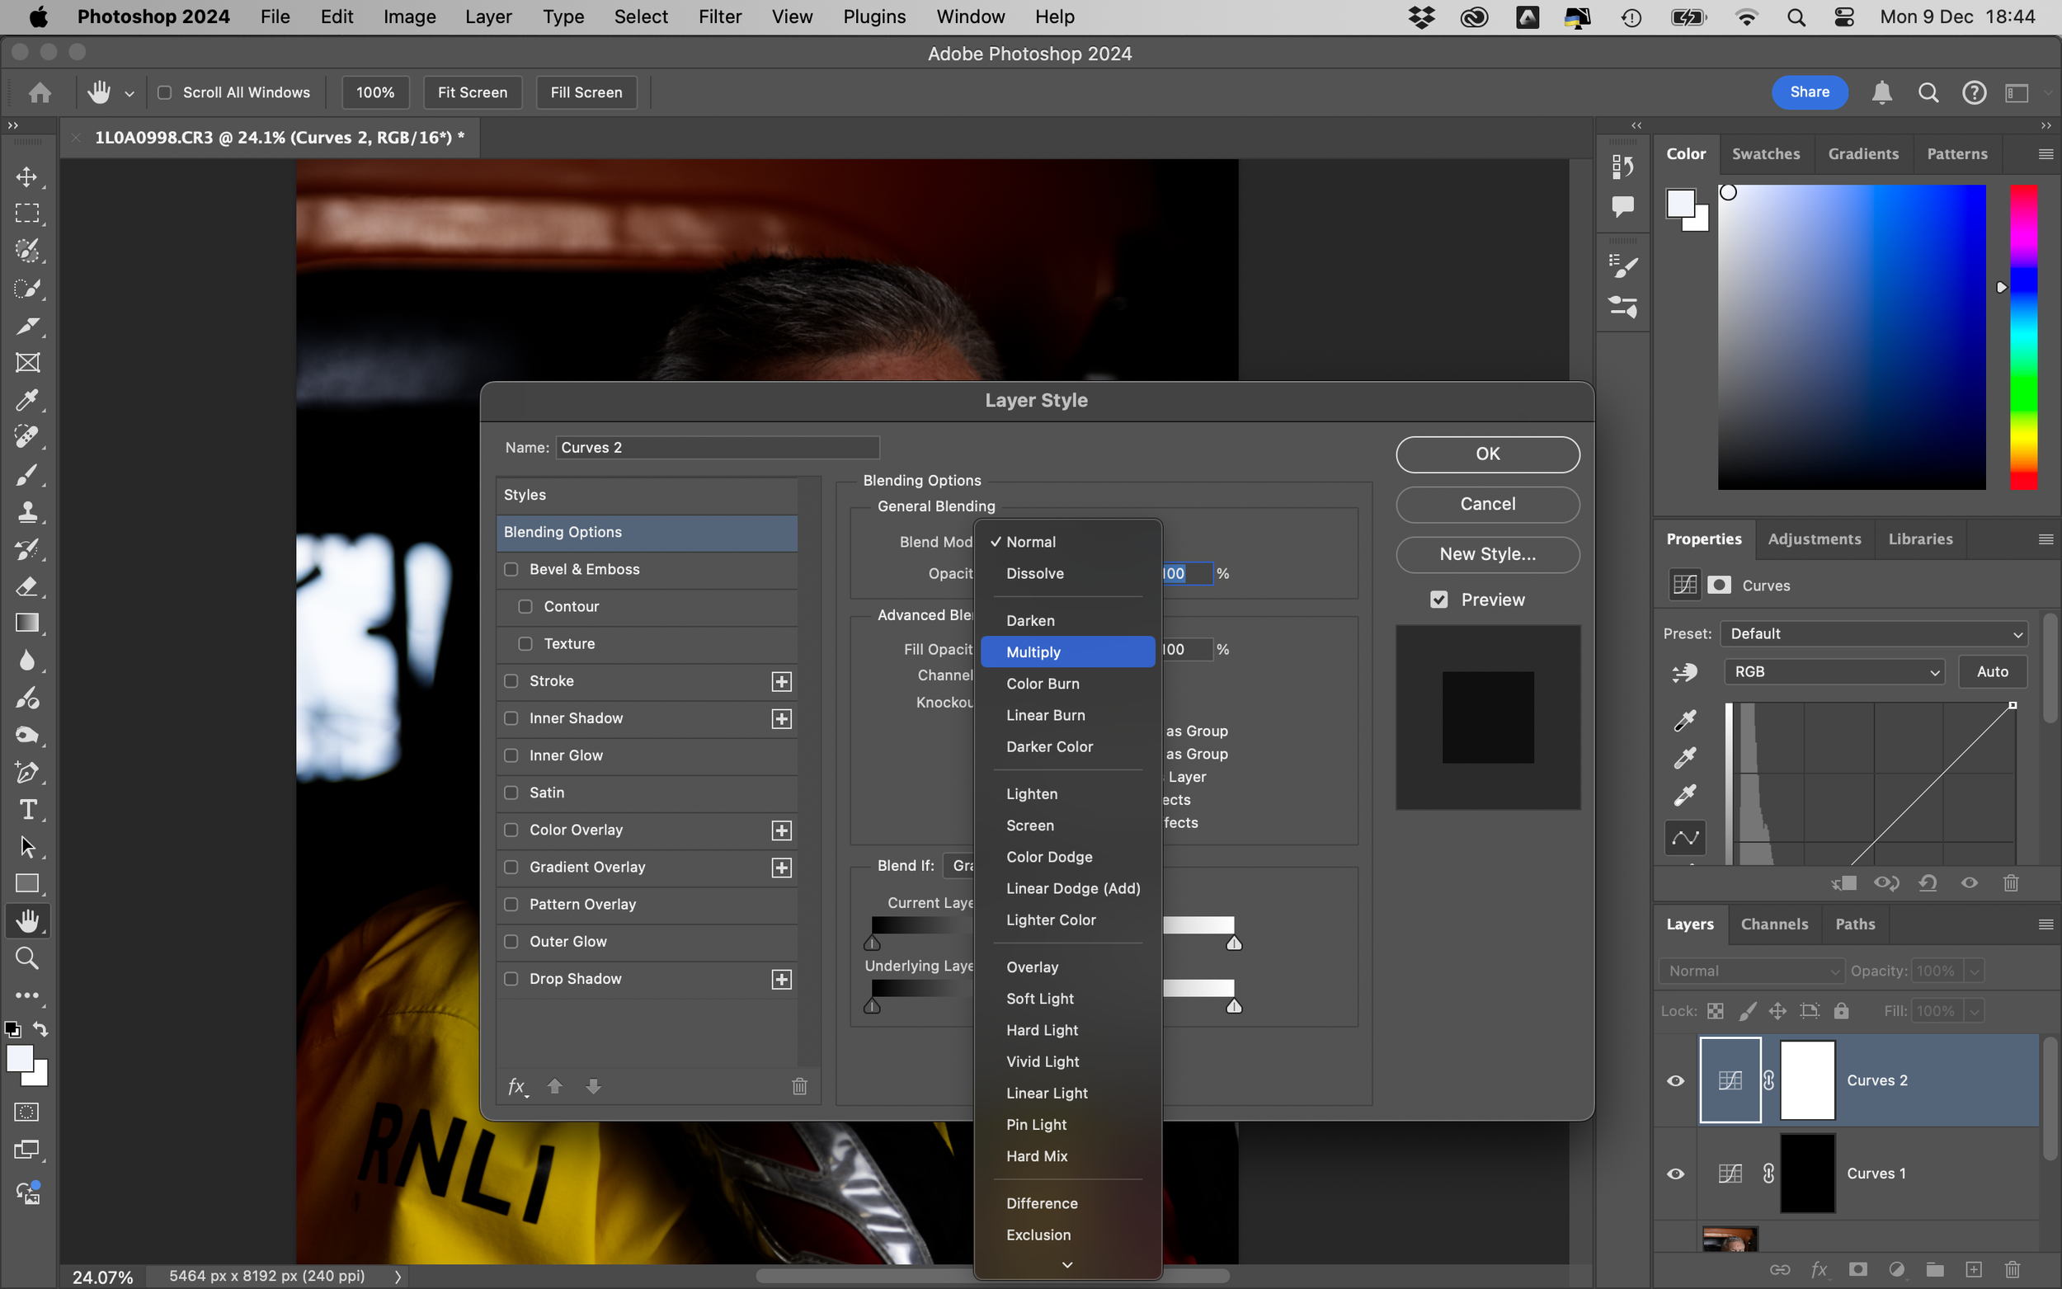Click the OK button

[x=1486, y=454]
